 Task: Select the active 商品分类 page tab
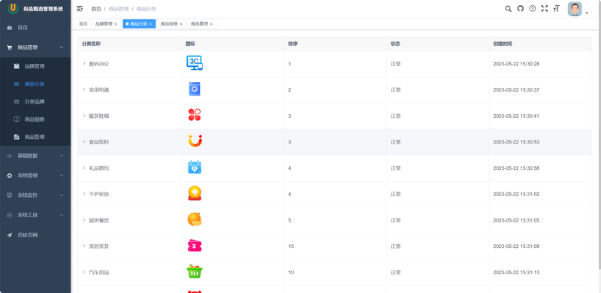pos(138,24)
